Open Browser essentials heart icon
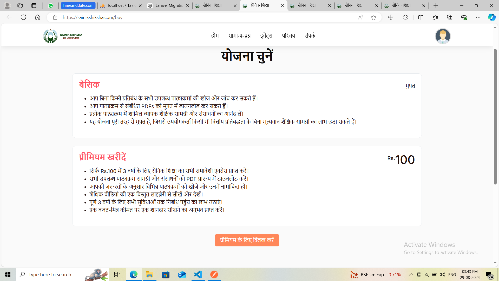Screen dimensions: 499x281 click(464, 17)
